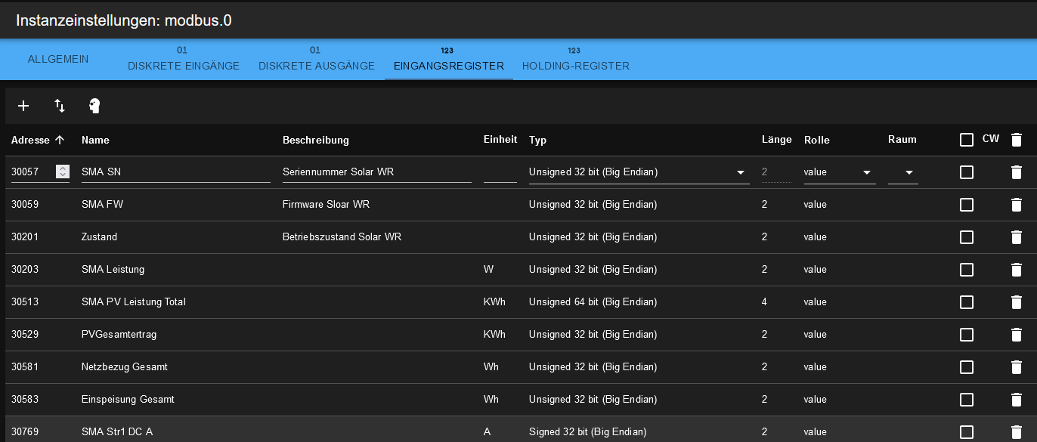
Task: Delete the Zustand row with trash icon
Action: coord(1017,237)
